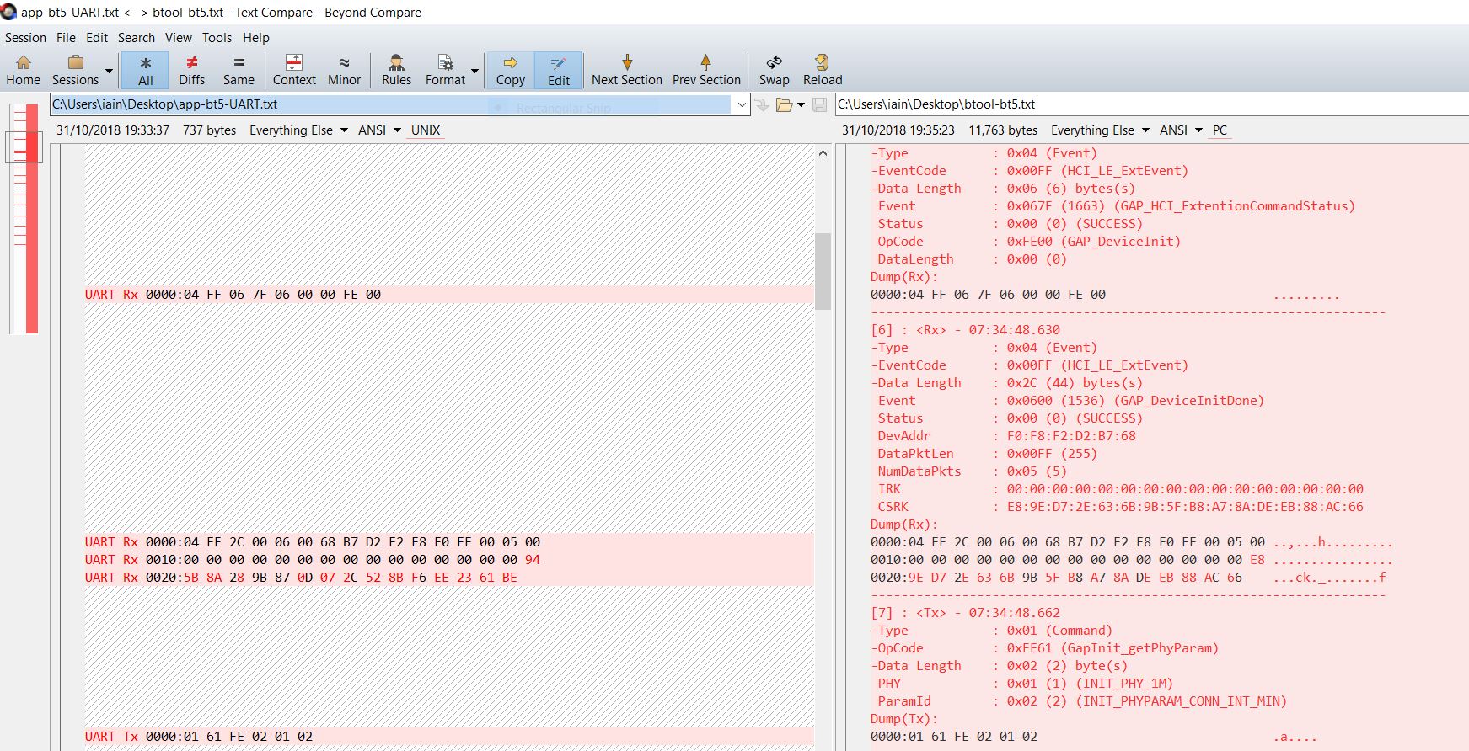
Task: Click the difference overview thumbnail map
Action: pos(25,218)
